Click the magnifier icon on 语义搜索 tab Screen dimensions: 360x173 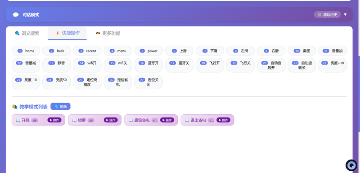coord(17,33)
